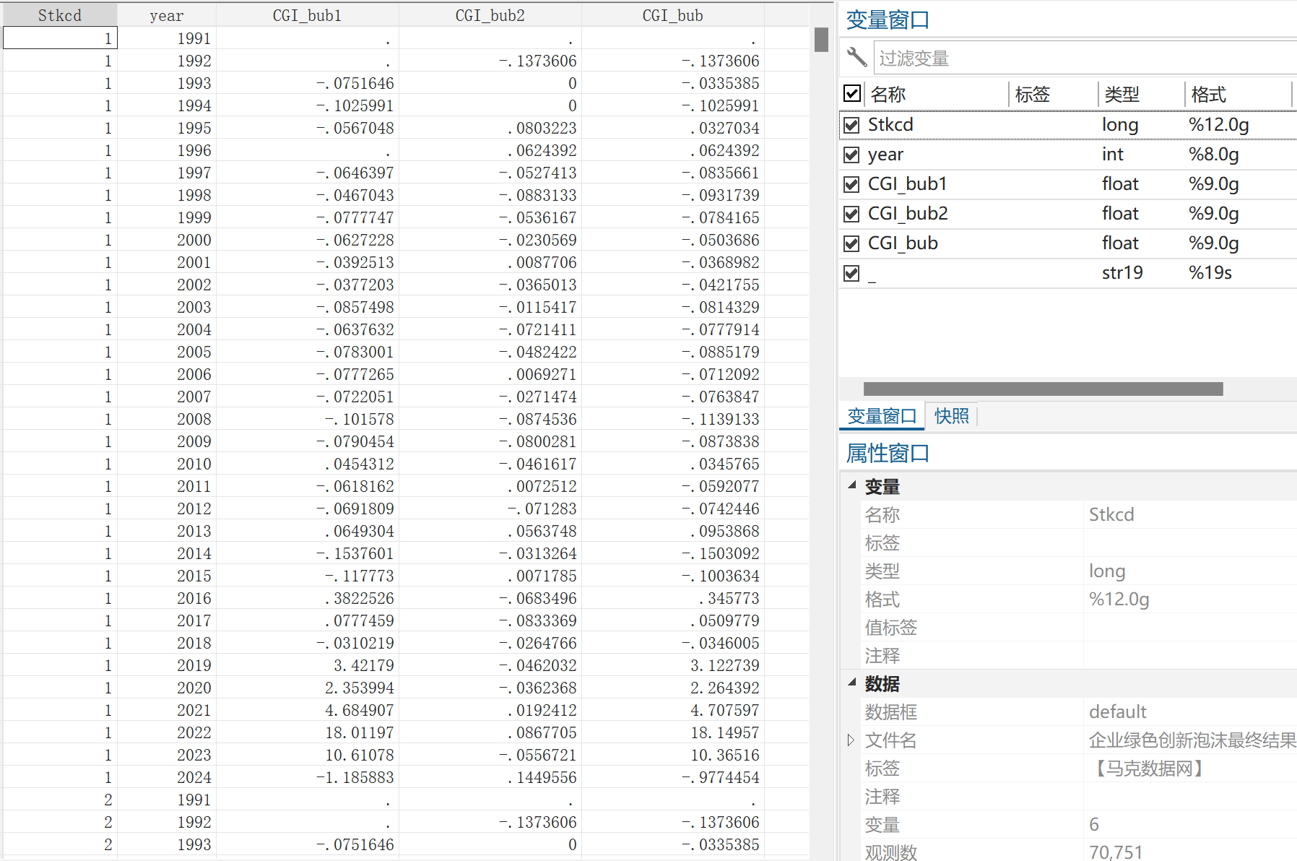Image resolution: width=1297 pixels, height=861 pixels.
Task: Select the CGI_bub column header in the data grid
Action: 672,15
